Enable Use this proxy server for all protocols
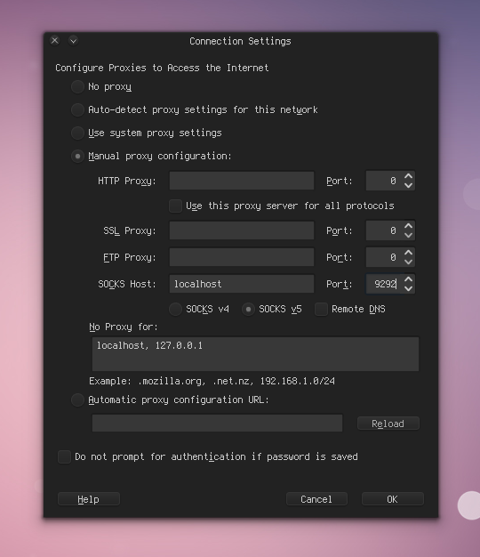The width and height of the screenshot is (480, 557). tap(175, 206)
